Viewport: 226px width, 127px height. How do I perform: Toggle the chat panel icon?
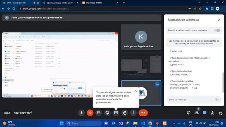(x=204, y=113)
